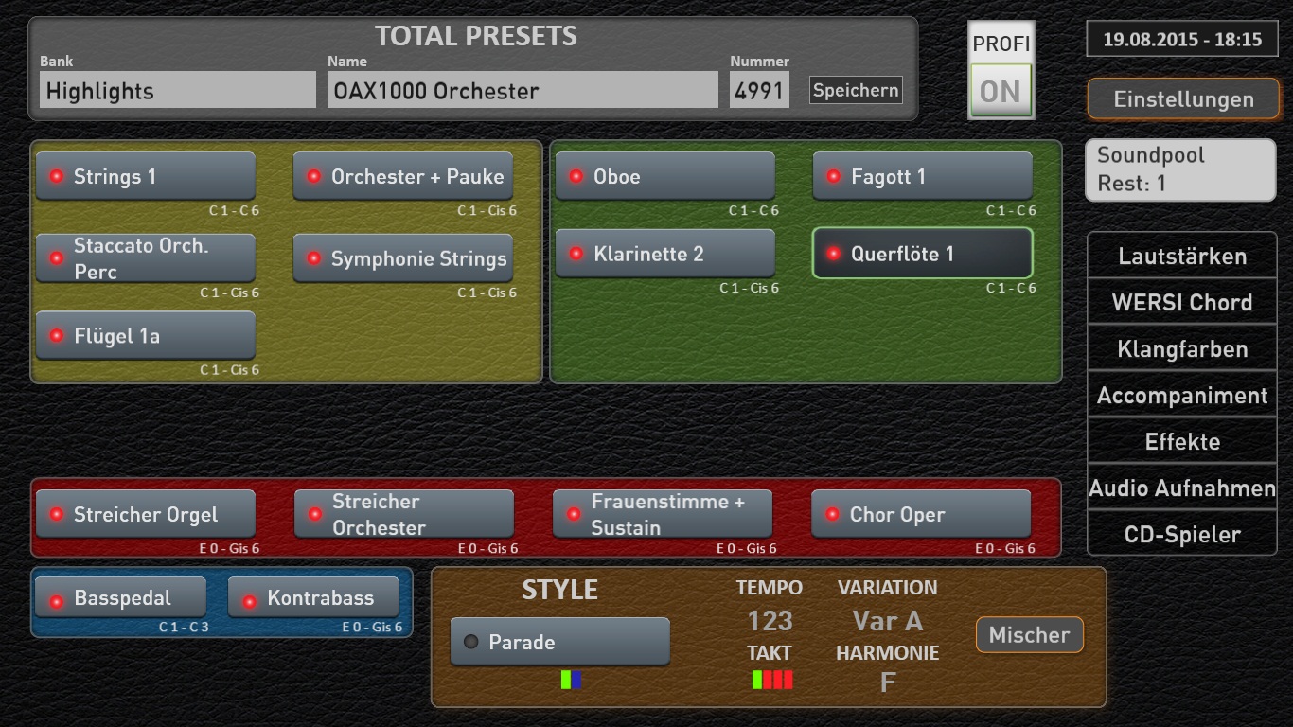Click the Var A variation value
Viewport: 1293px width, 727px height.
pyautogui.click(x=887, y=621)
